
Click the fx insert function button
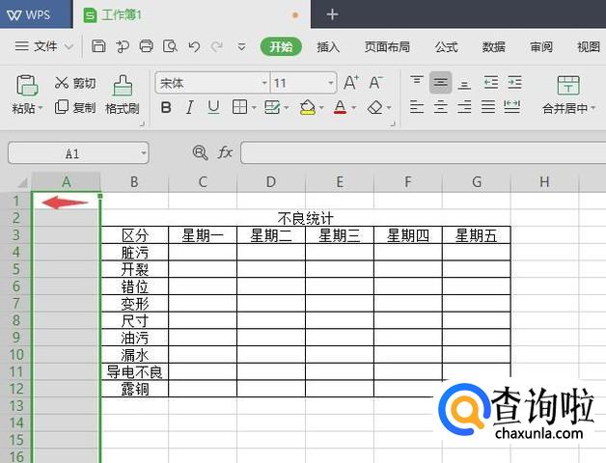[225, 152]
